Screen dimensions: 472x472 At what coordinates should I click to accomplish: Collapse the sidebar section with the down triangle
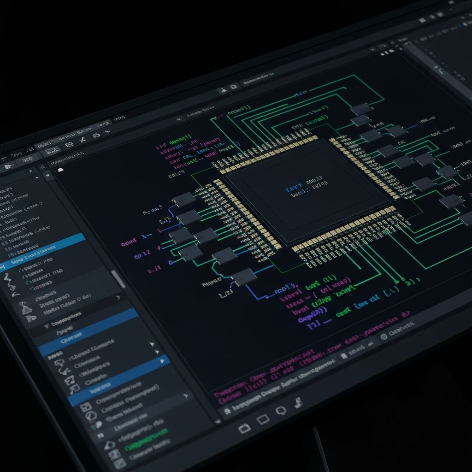click(46, 326)
